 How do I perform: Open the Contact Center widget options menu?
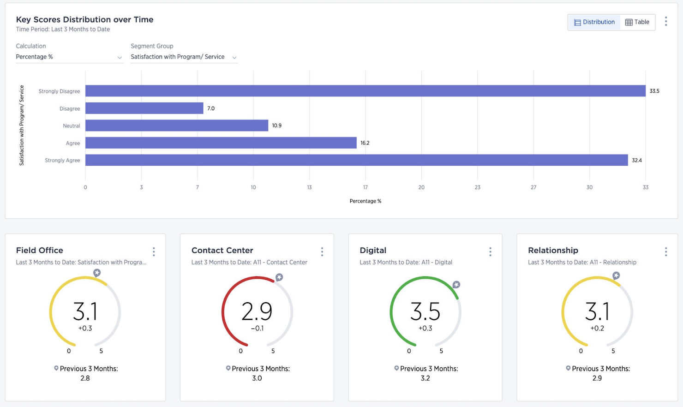click(x=322, y=251)
